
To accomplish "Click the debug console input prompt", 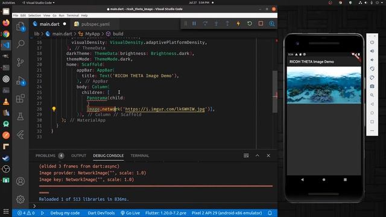I will [x=155, y=206].
